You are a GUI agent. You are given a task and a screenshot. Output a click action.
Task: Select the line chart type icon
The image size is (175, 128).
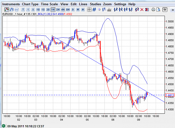pyautogui.click(x=17, y=10)
